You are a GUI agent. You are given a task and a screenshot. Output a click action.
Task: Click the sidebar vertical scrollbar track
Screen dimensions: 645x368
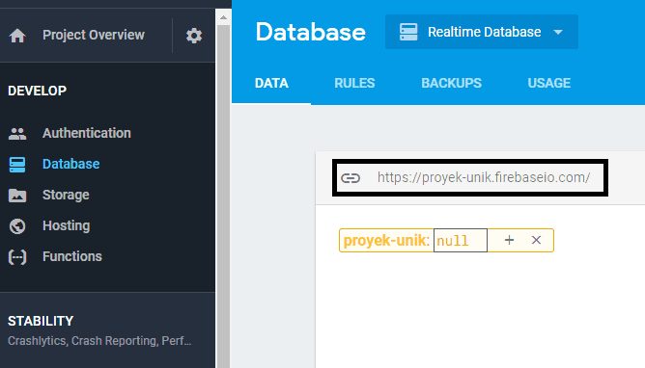[223, 197]
